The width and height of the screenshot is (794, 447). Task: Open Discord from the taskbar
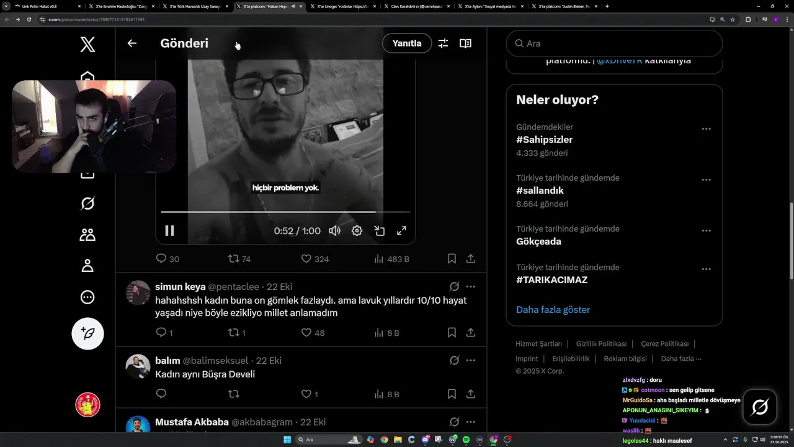(426, 440)
